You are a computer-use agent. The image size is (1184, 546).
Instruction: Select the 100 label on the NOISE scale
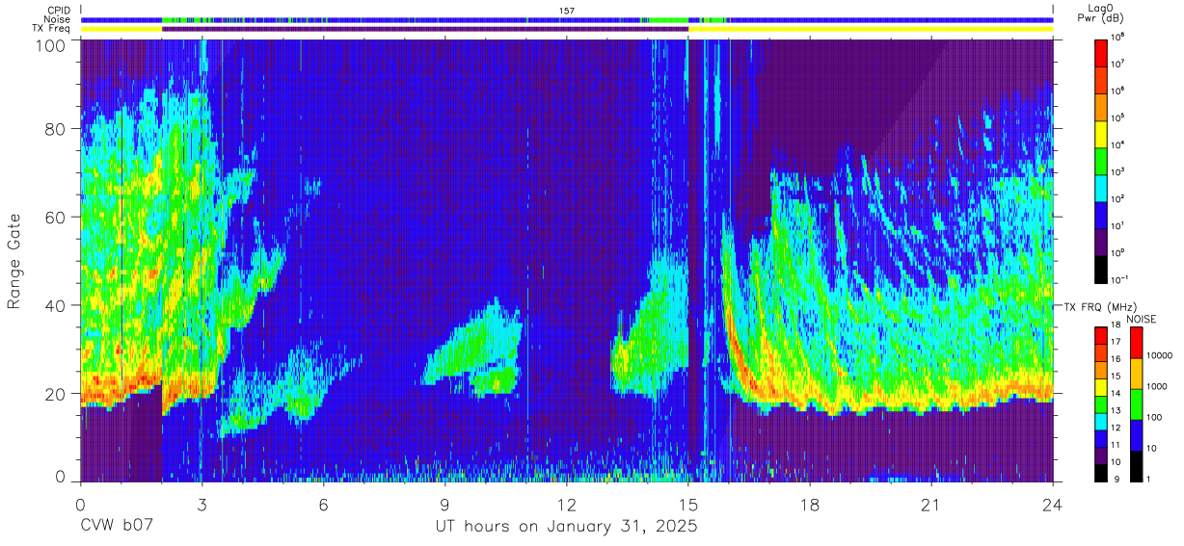pyautogui.click(x=1156, y=419)
